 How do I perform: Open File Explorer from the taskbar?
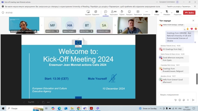click(72, 108)
